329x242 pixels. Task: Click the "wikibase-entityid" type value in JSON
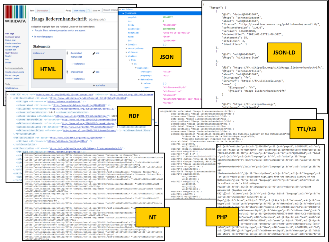pos(174,88)
